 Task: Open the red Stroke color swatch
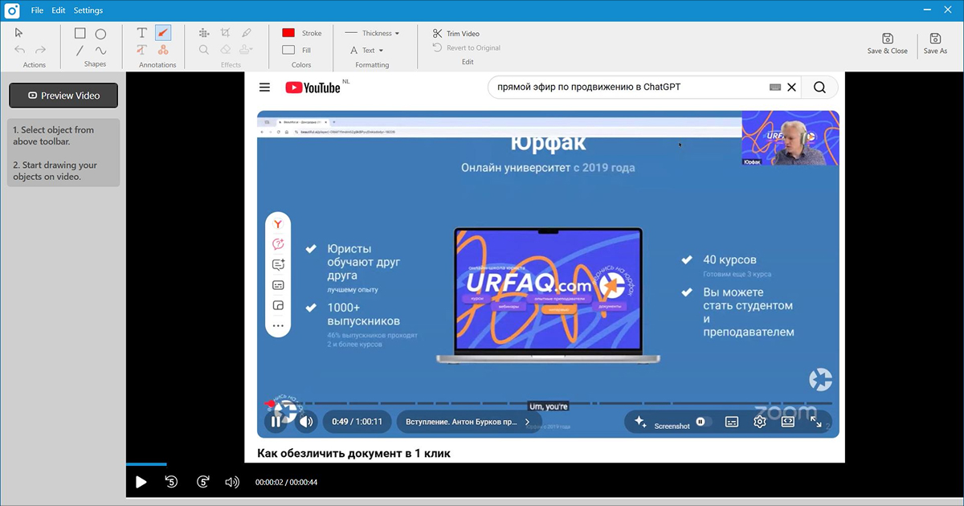(x=288, y=33)
